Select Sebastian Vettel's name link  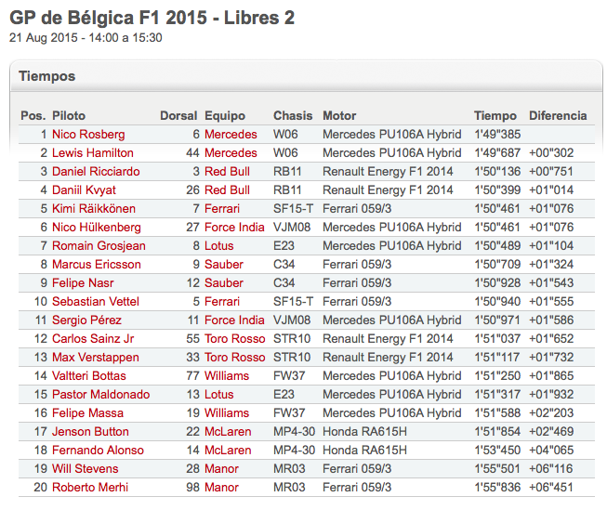click(x=95, y=301)
